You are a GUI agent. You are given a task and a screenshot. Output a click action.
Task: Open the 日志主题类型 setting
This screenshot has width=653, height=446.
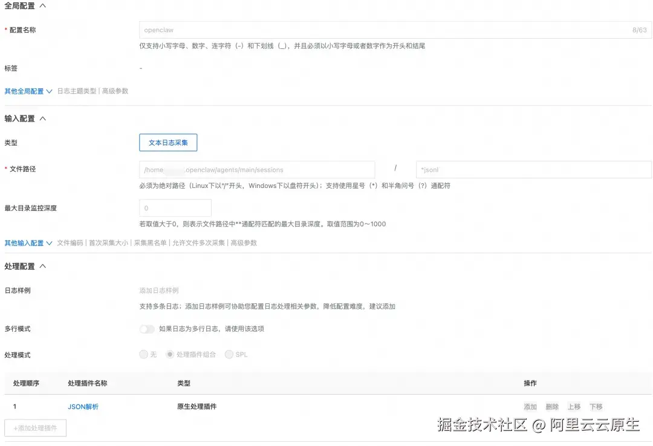[77, 91]
